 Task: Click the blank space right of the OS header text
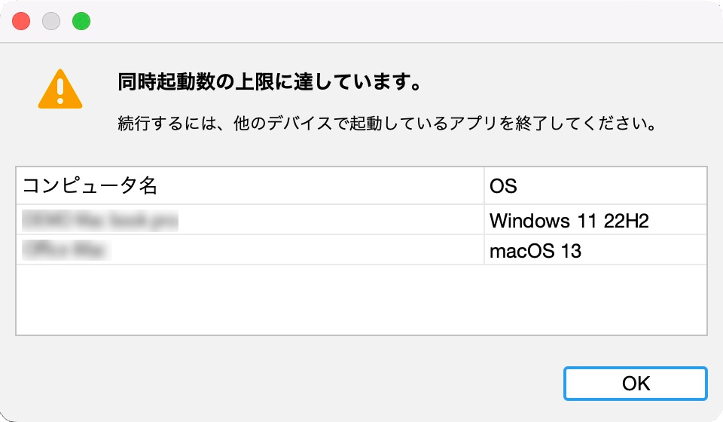(612, 186)
